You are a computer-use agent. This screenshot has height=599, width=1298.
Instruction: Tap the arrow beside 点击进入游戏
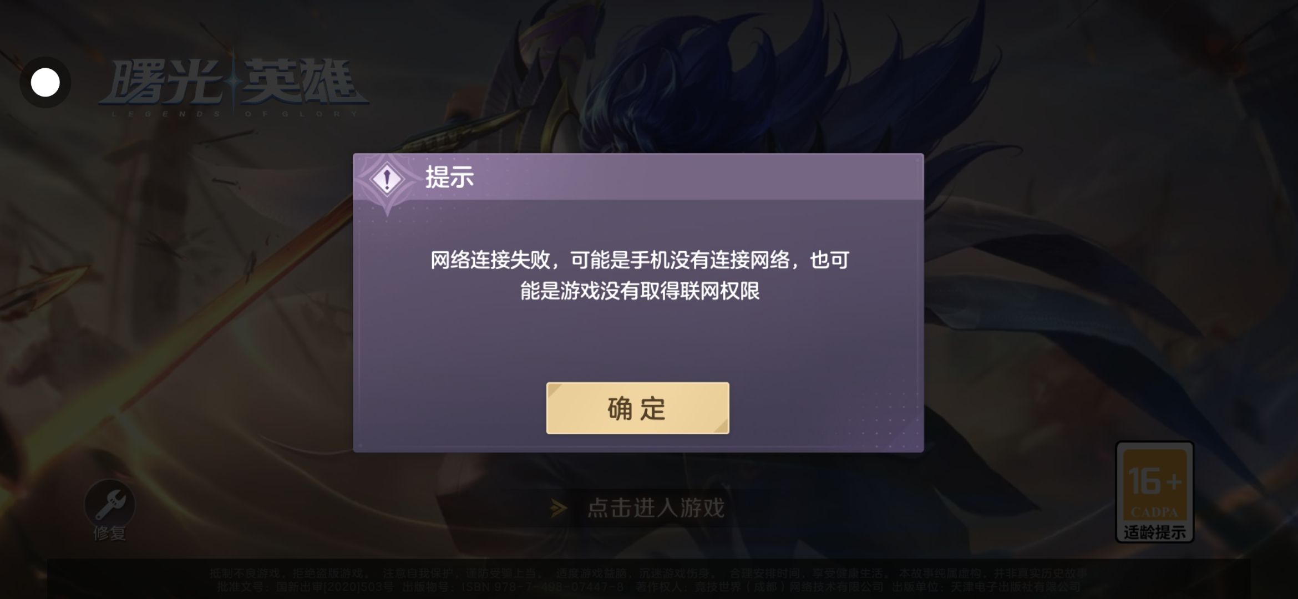pyautogui.click(x=559, y=507)
